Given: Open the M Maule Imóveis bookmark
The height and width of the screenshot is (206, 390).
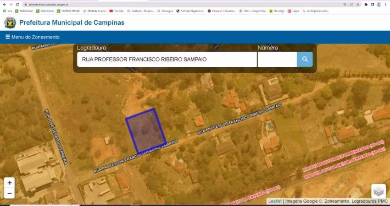Looking at the screenshot, I should 95,11.
